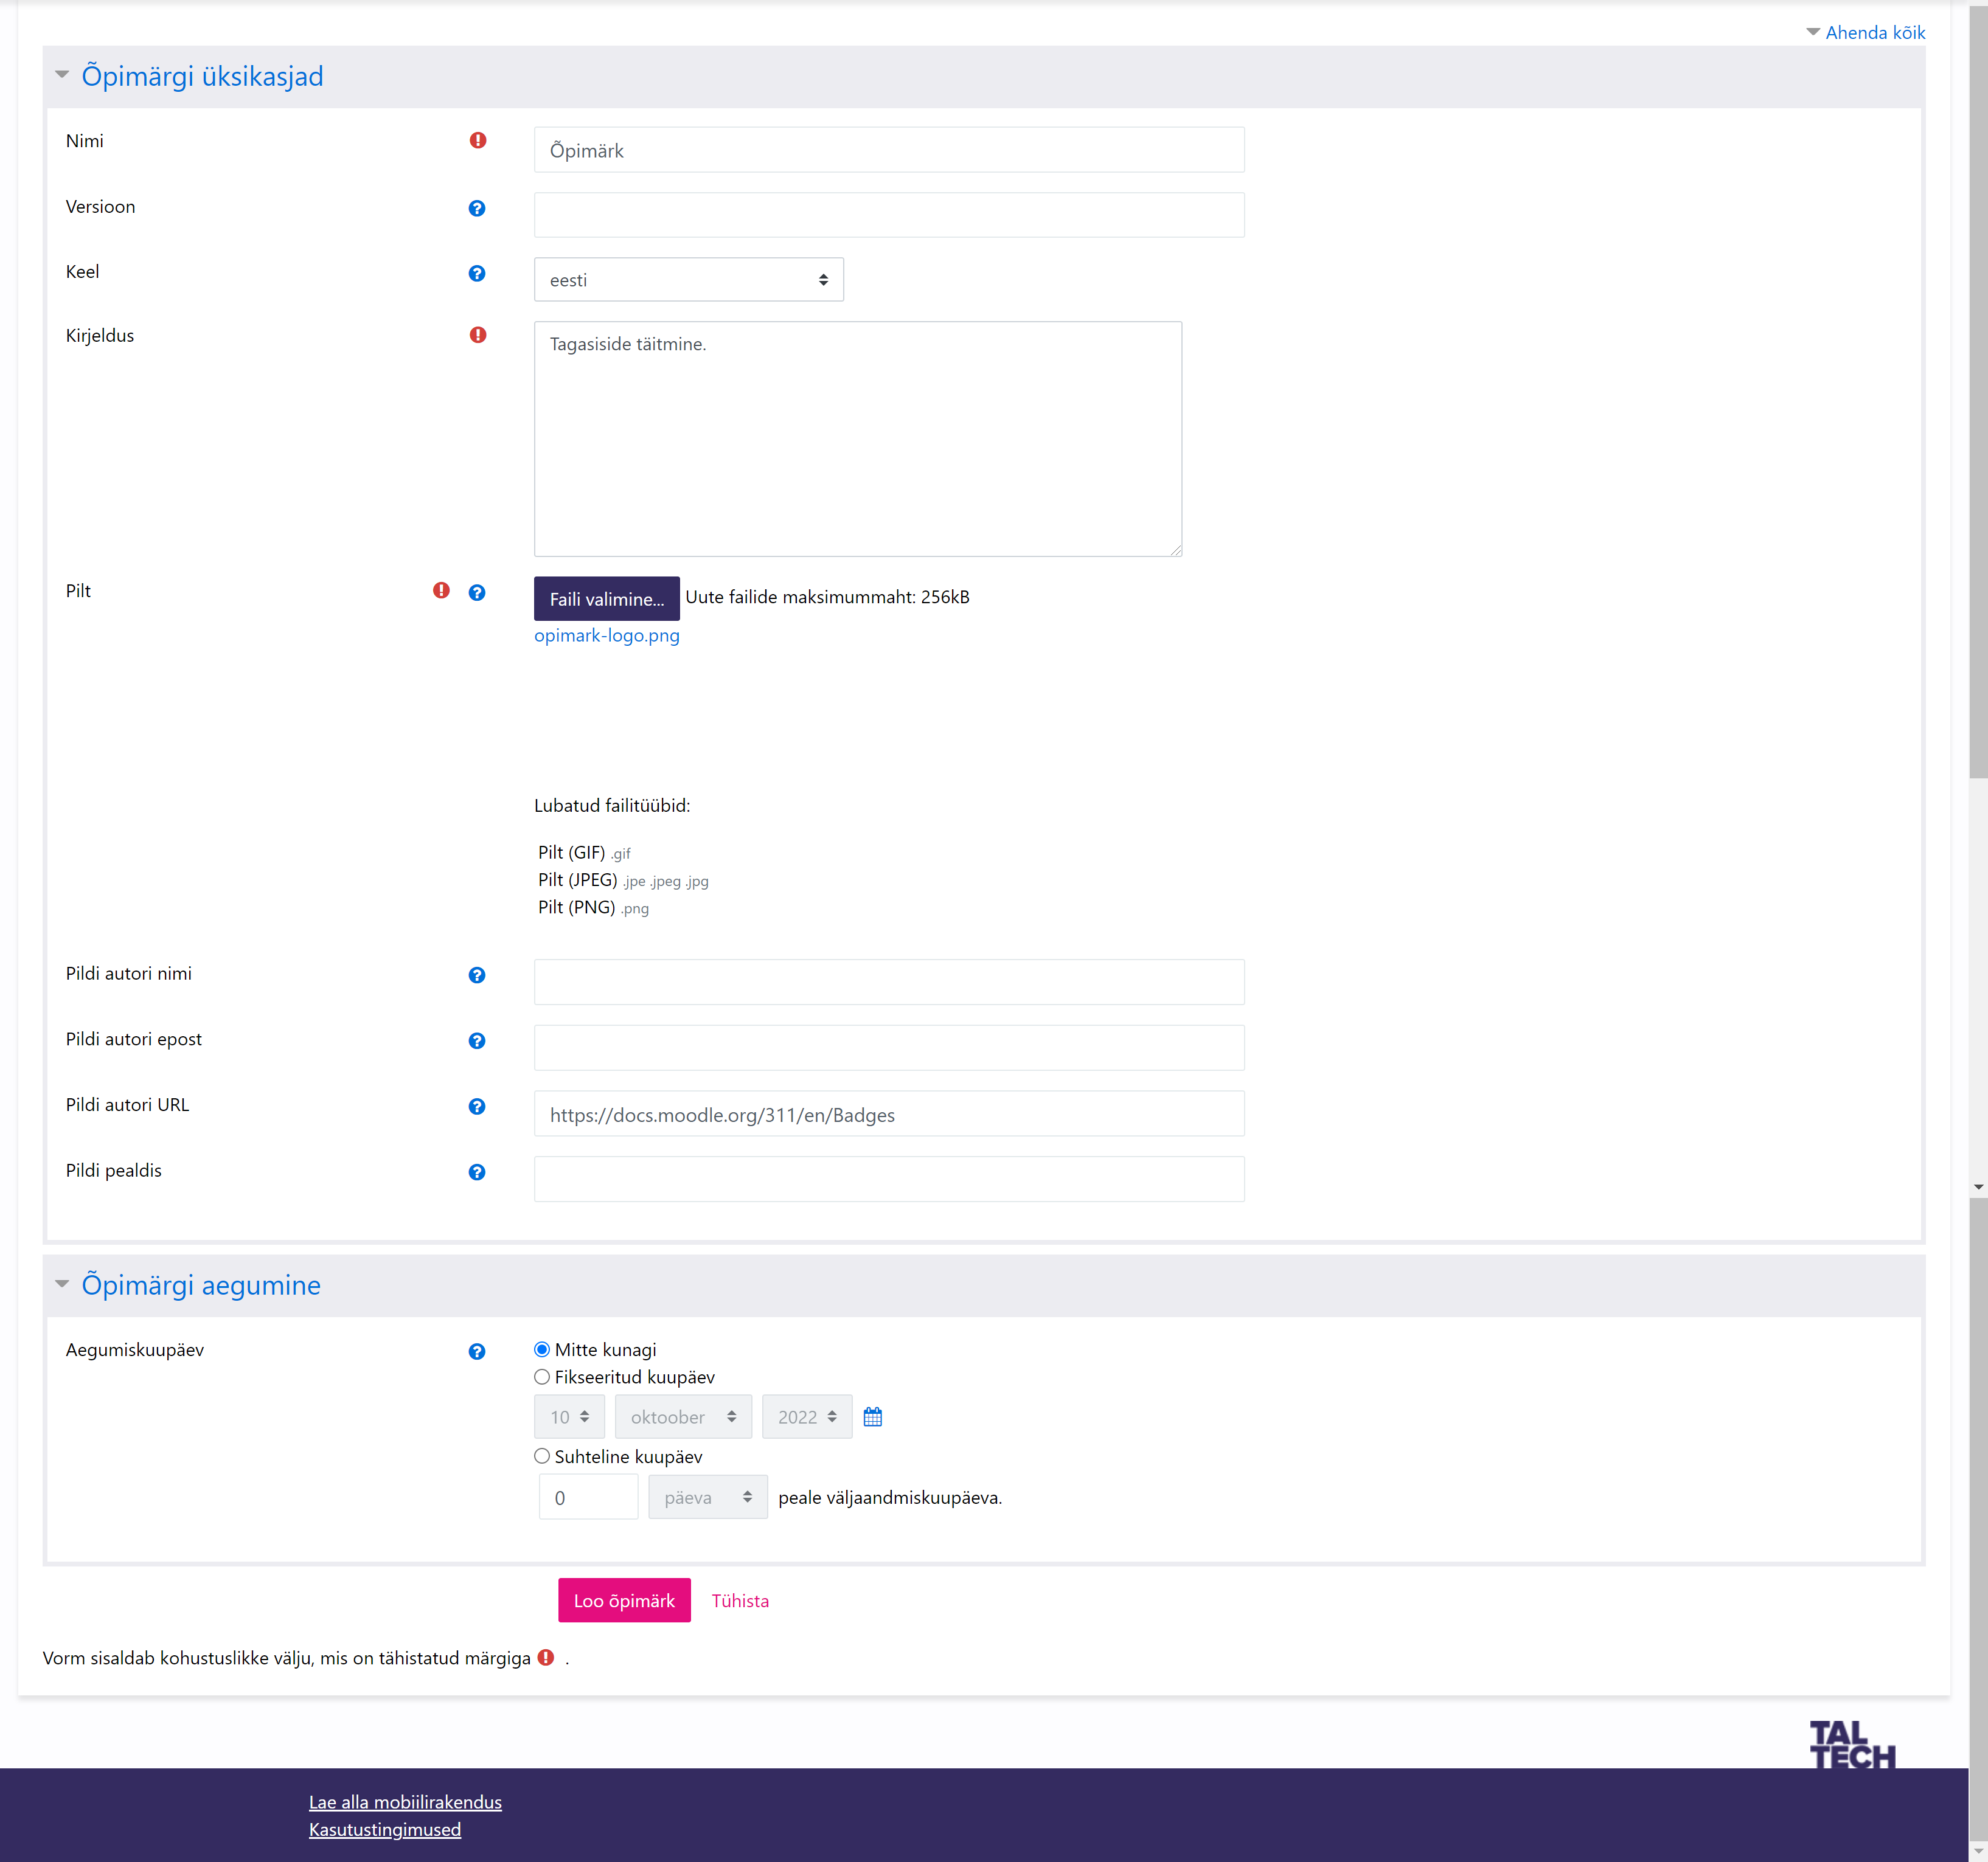Click the 'Pilt (GIF)' file type text
The height and width of the screenshot is (1862, 1988).
(x=571, y=853)
